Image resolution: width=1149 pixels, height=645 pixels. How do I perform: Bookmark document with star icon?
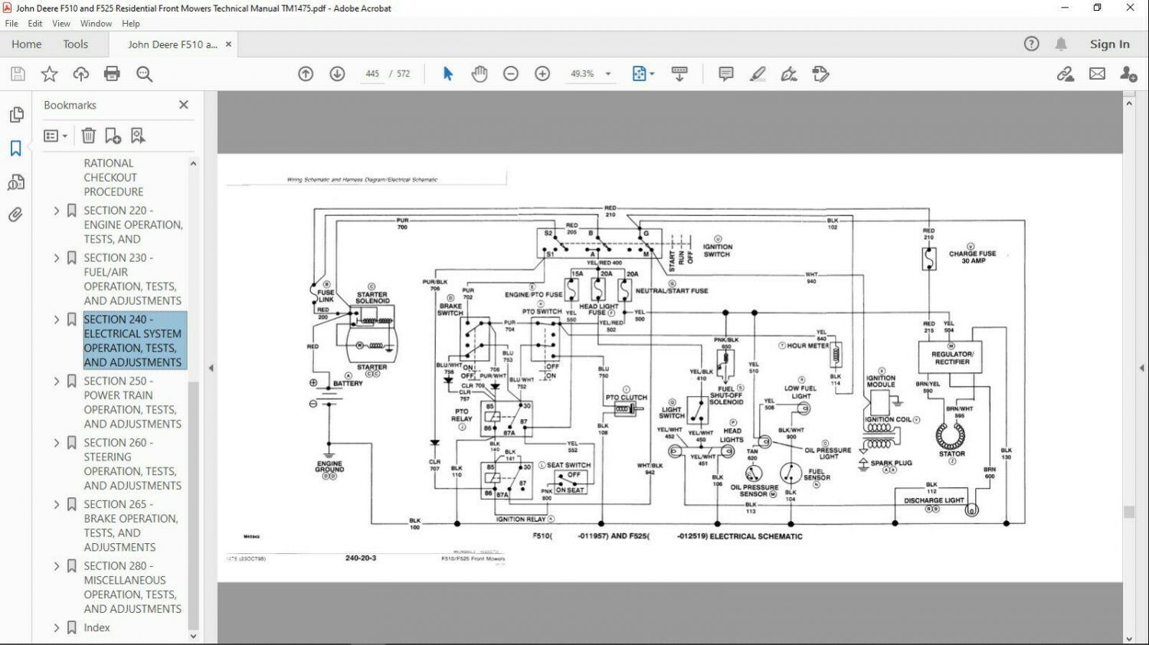[x=49, y=74]
